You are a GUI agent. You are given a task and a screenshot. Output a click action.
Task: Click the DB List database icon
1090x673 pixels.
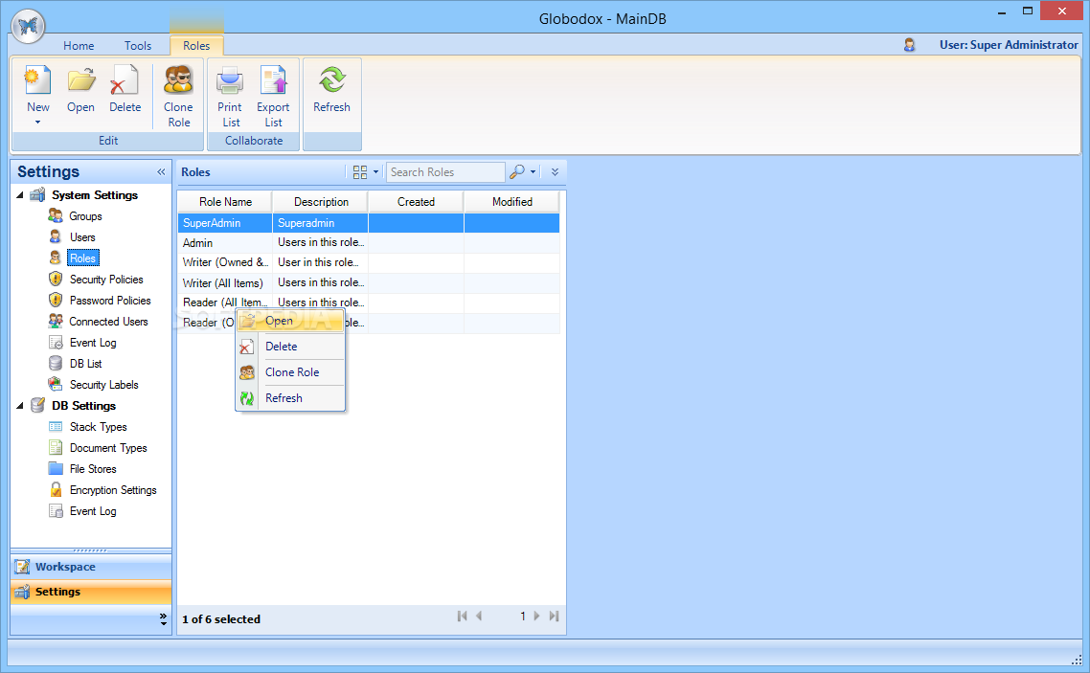click(x=56, y=363)
